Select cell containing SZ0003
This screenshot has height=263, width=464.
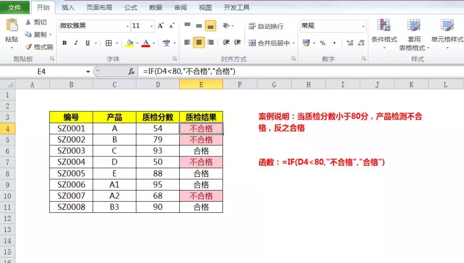pyautogui.click(x=71, y=151)
